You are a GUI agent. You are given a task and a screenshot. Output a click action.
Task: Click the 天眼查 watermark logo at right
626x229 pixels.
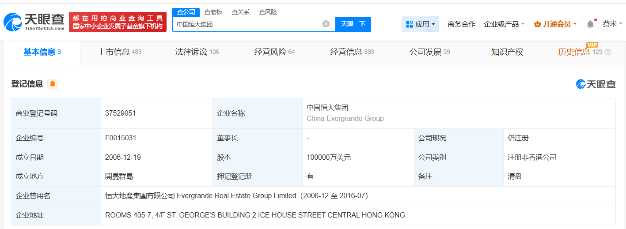coord(596,84)
